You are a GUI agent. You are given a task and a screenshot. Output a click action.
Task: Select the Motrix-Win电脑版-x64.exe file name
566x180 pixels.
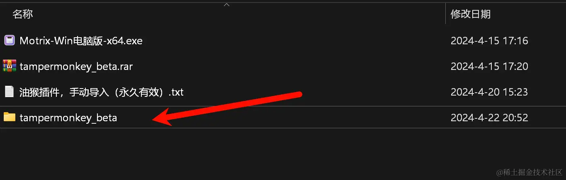click(81, 41)
